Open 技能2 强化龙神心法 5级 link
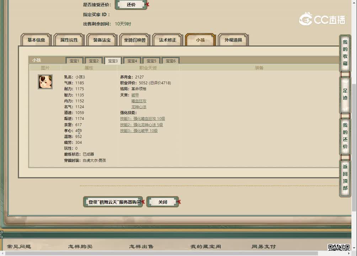357x256 pixels. pos(142,125)
